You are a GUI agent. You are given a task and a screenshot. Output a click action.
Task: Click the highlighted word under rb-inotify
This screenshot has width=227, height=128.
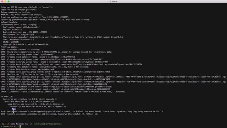click(x=14, y=109)
